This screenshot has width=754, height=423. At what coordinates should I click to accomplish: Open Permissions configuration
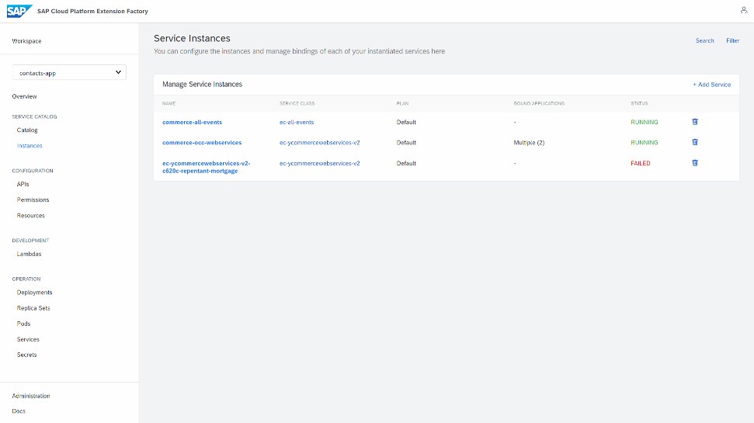33,200
